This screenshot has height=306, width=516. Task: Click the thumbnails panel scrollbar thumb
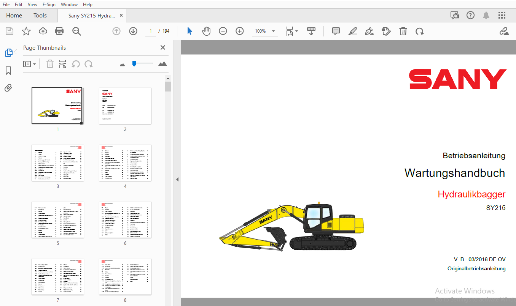(168, 87)
